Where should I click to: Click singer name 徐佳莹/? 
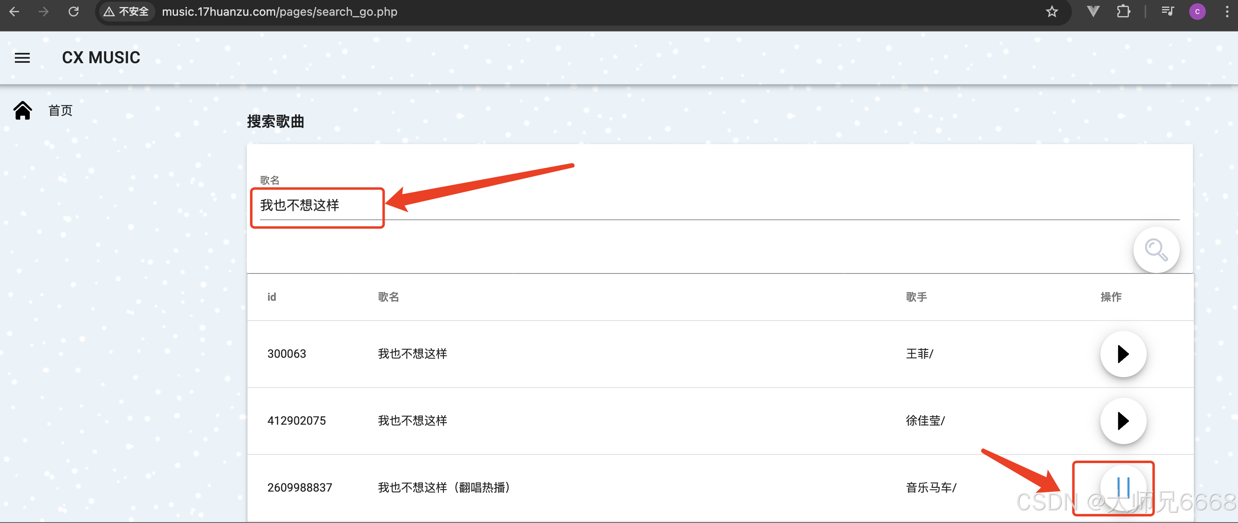tap(925, 421)
